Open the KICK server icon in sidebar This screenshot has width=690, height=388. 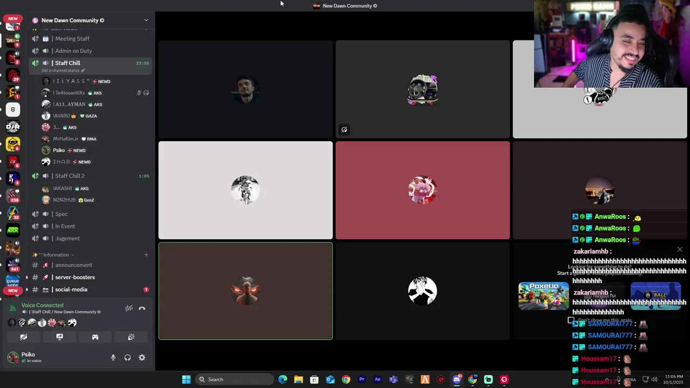point(13,230)
